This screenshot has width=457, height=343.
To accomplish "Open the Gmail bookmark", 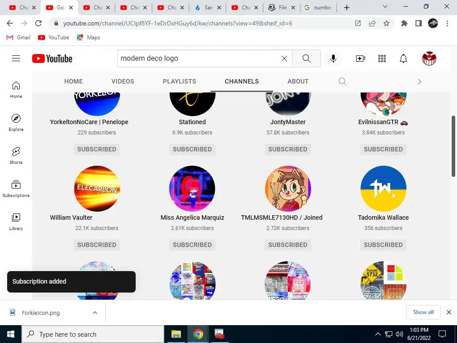I will 19,38.
